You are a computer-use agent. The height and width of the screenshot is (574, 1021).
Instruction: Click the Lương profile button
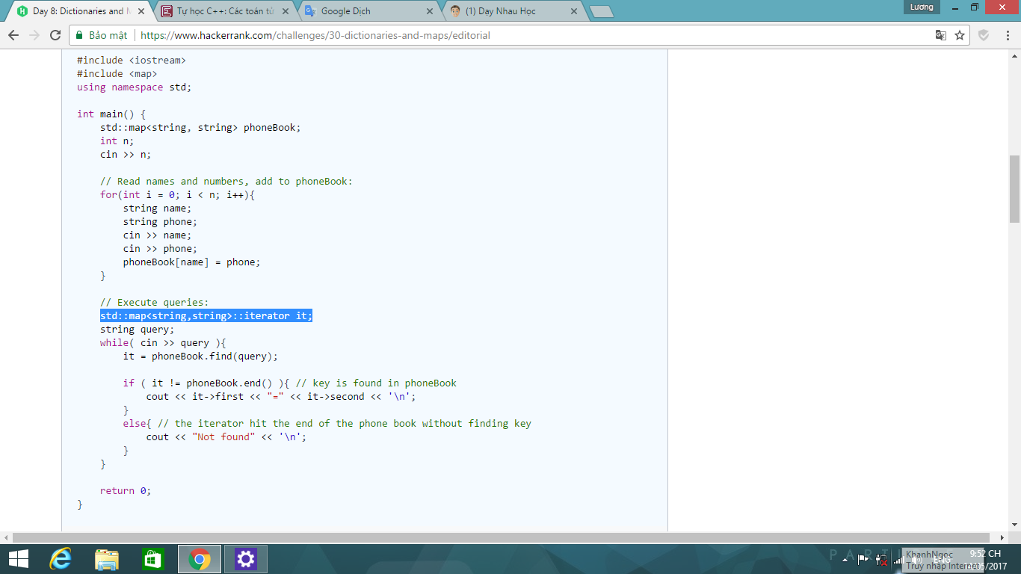[922, 7]
